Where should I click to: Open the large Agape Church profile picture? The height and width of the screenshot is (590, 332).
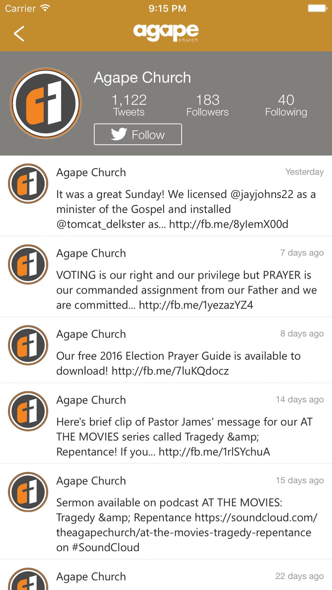46,104
